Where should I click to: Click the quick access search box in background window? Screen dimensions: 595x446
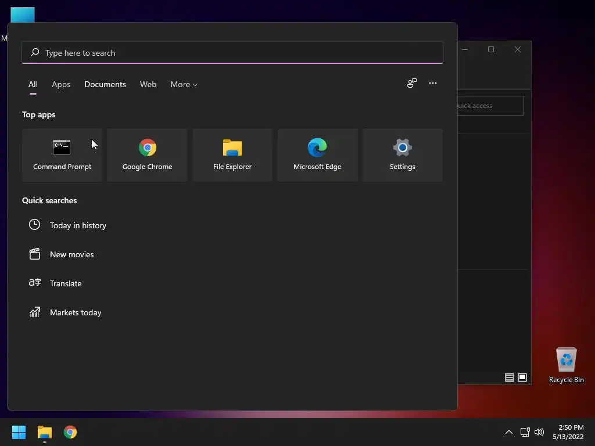coord(490,106)
